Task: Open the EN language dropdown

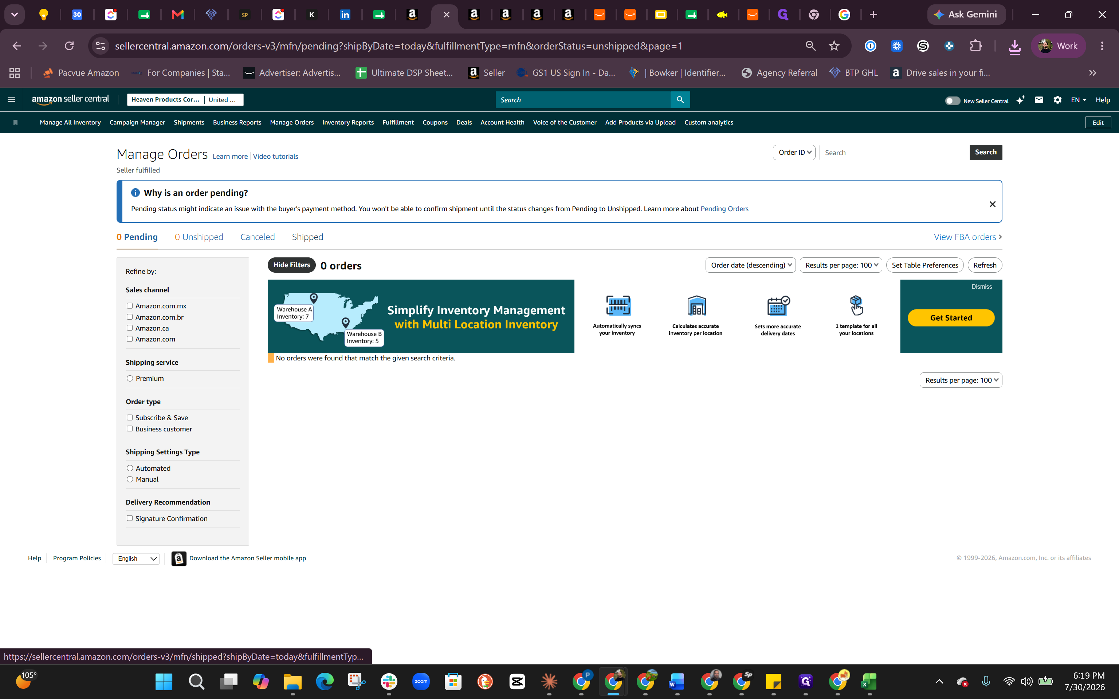Action: 1078,100
